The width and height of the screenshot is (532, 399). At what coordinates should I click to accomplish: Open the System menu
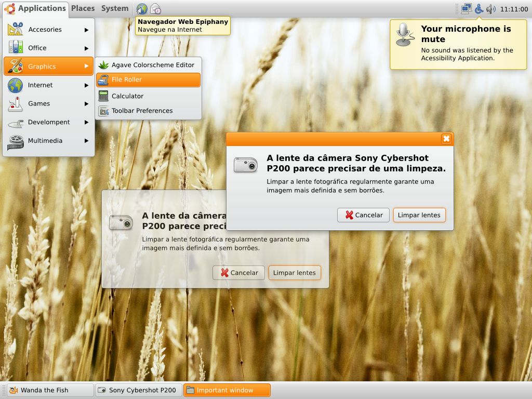pyautogui.click(x=114, y=8)
